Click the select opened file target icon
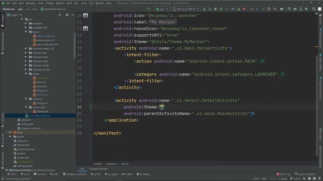Viewport: 323px width, 181px height. coord(60,15)
